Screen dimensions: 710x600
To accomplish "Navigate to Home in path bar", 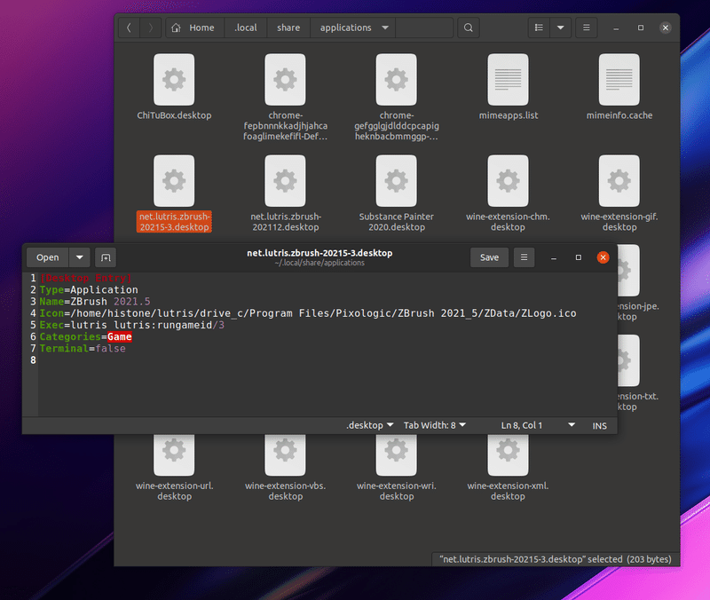I will pyautogui.click(x=194, y=28).
